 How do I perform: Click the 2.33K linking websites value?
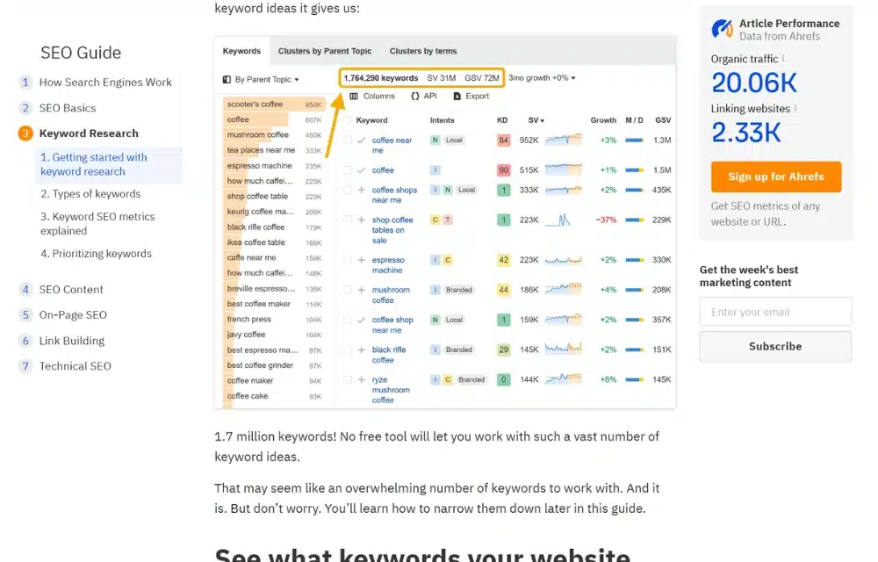[745, 133]
